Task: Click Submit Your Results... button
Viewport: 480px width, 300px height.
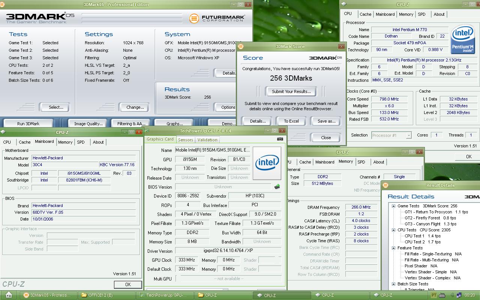Action: [x=291, y=91]
